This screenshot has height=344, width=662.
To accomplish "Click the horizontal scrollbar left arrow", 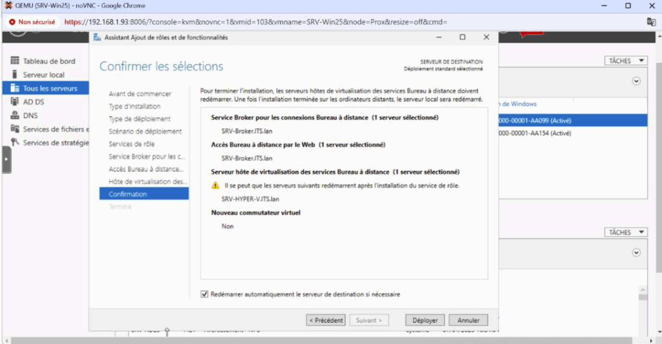I will [6, 340].
